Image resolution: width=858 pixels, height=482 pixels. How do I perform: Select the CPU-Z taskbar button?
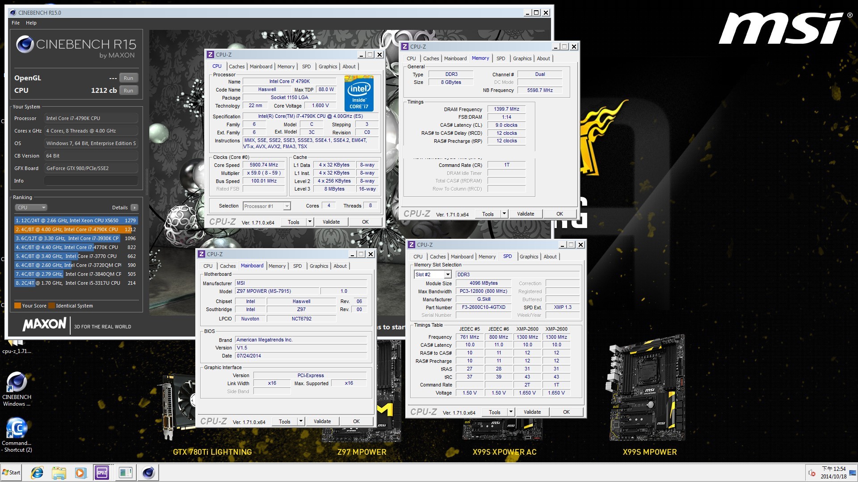102,473
